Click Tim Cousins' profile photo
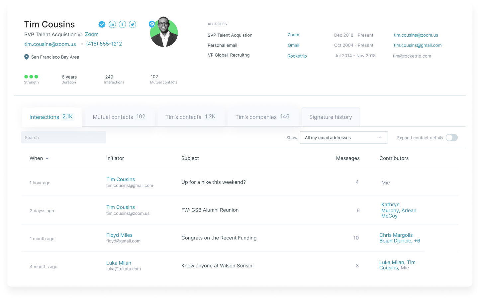Image resolution: width=481 pixels, height=299 pixels. (x=164, y=33)
